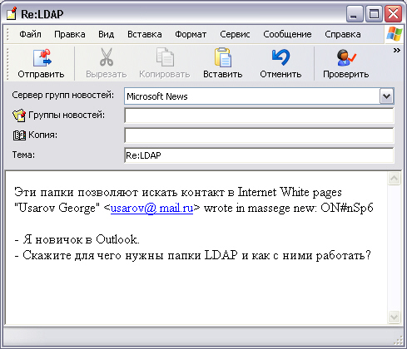Open the Сообщение menu

pos(287,34)
